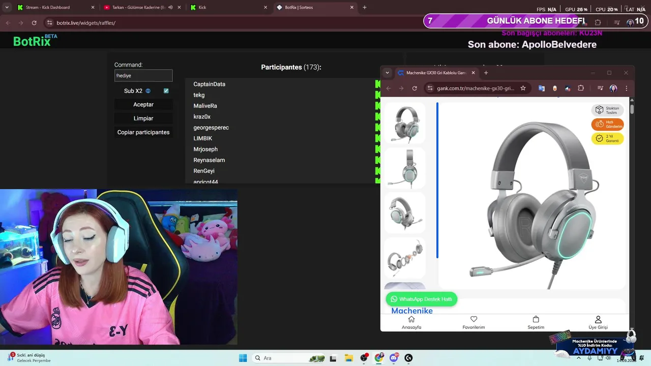
Task: Show hidden system tray icons
Action: coord(579,358)
